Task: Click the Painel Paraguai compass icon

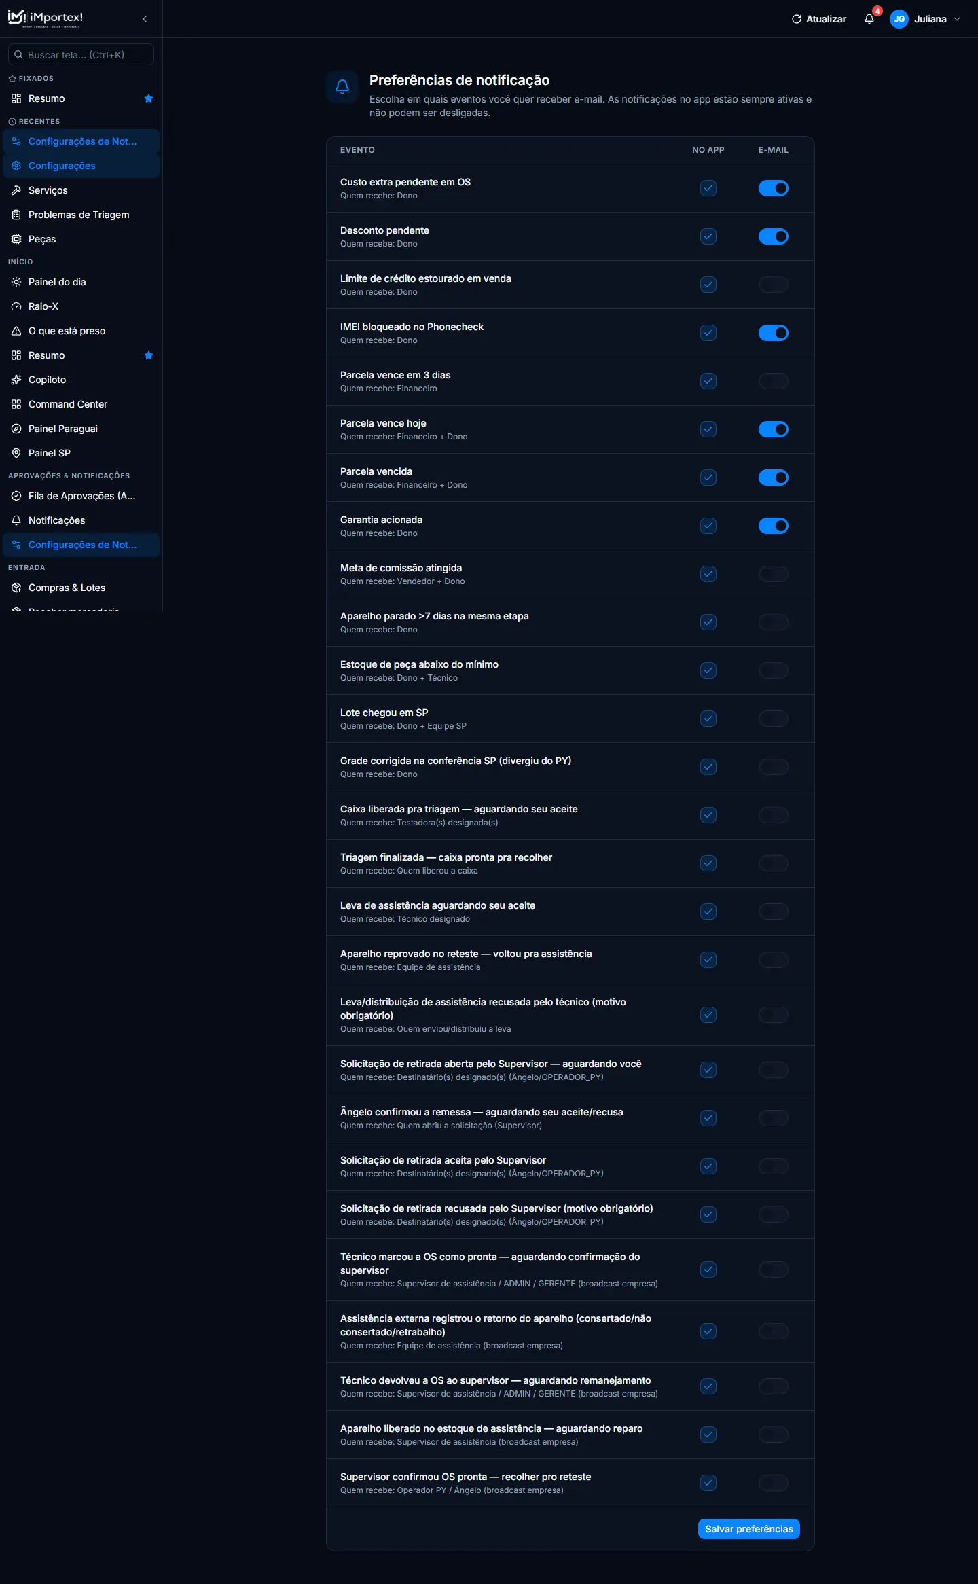Action: tap(16, 429)
